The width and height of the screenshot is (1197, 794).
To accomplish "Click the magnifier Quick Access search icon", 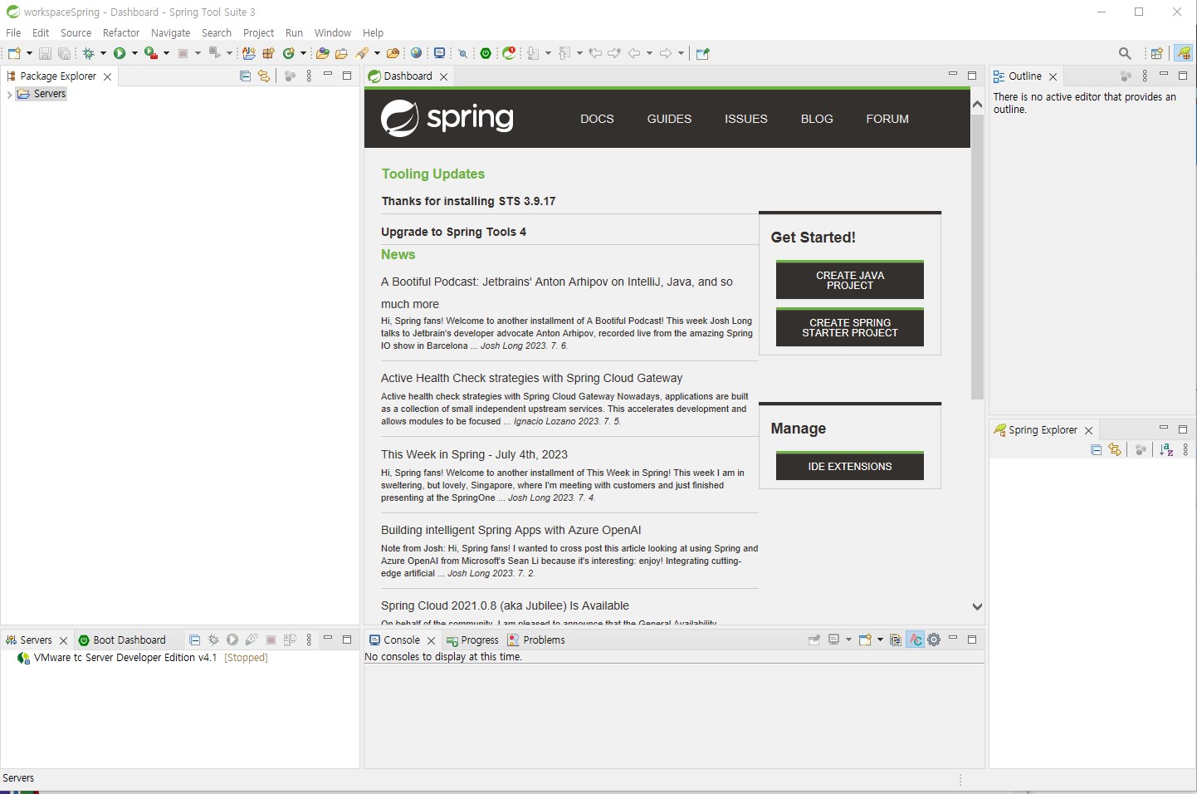I will click(1125, 53).
